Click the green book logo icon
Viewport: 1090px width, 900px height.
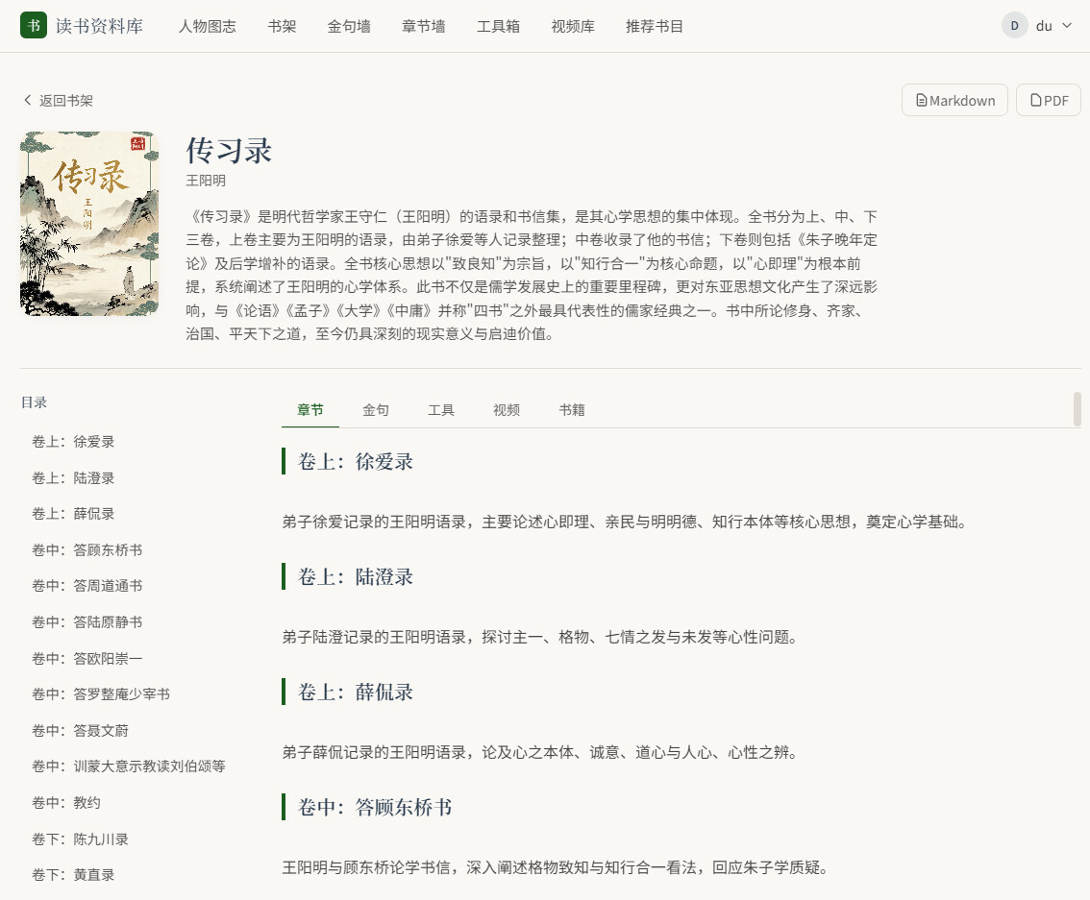tap(34, 26)
